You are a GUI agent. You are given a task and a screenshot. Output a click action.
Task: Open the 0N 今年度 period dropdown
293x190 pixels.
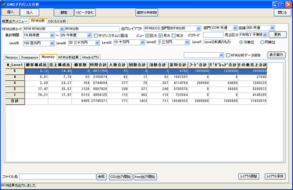click(90, 36)
